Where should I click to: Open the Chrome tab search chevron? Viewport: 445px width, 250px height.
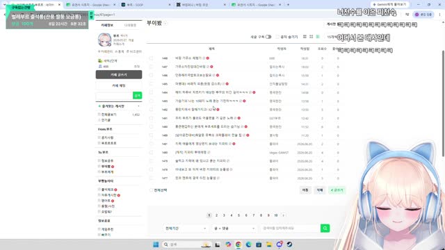[x=4, y=5]
